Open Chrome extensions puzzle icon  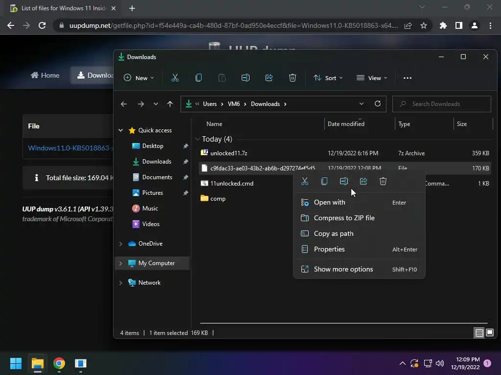[443, 25]
